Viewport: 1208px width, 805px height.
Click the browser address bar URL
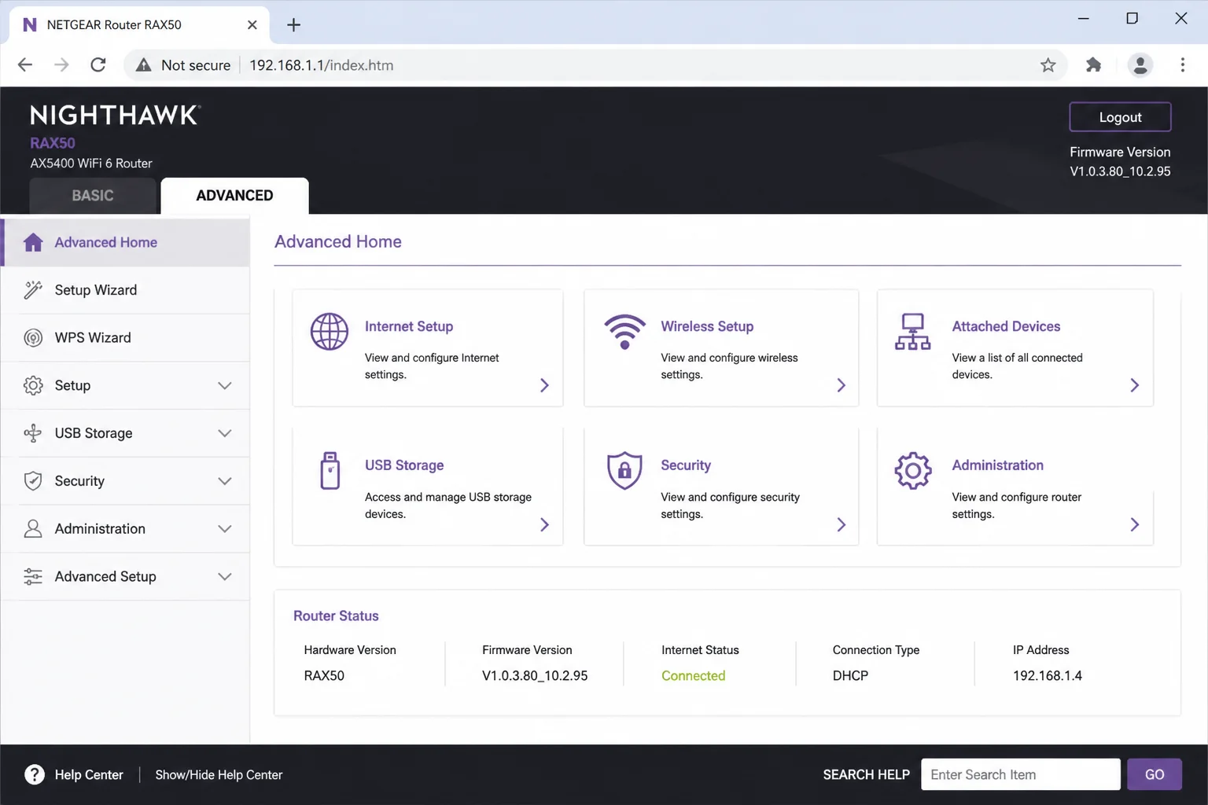[321, 65]
